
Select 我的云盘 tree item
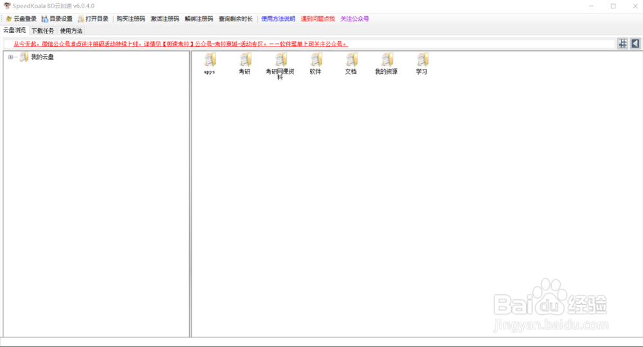pyautogui.click(x=42, y=57)
